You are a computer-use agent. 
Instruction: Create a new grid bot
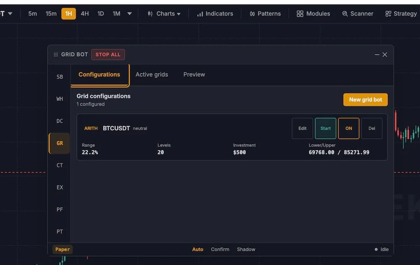[365, 100]
